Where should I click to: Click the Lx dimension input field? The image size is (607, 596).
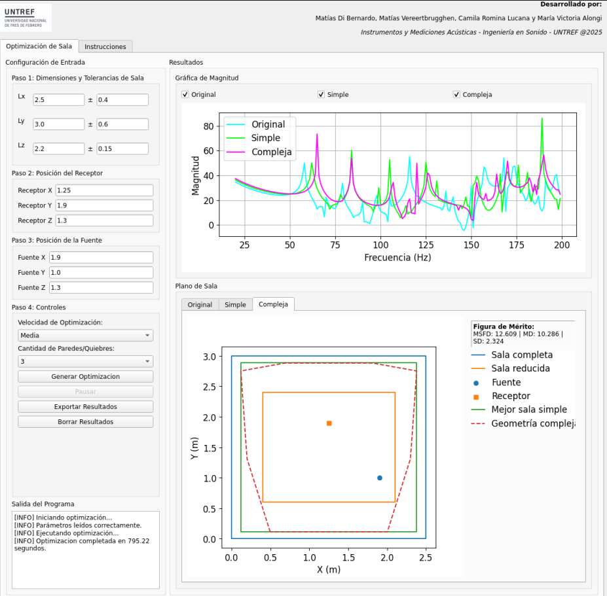(x=58, y=100)
